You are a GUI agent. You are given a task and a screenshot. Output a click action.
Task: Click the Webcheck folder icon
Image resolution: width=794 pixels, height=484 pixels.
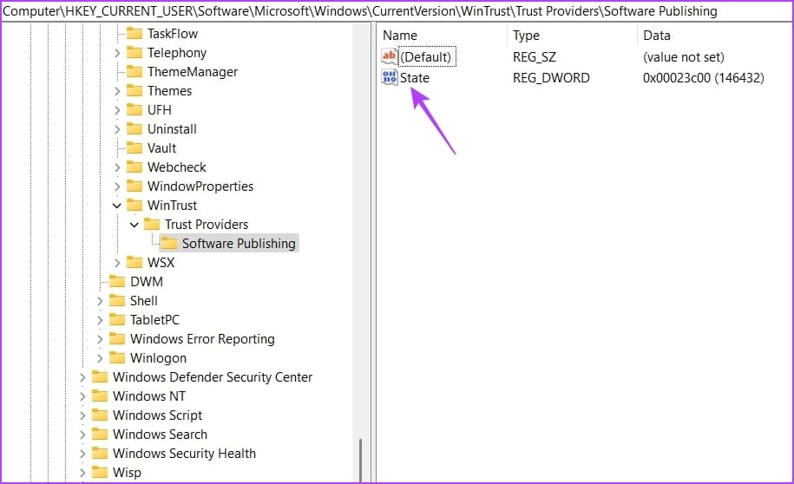pos(135,167)
